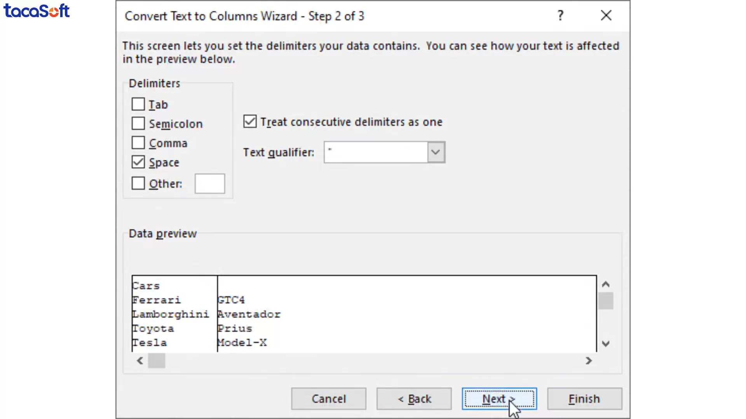Enable the Tab delimiter checkbox
Viewport: 746px width, 419px height.
tap(138, 104)
